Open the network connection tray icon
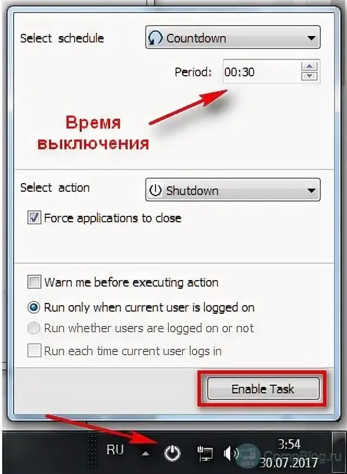The image size is (347, 474). pos(205,453)
